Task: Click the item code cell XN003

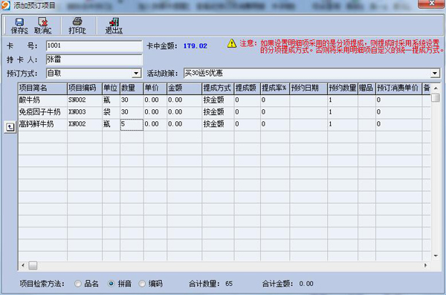Action: coord(85,112)
